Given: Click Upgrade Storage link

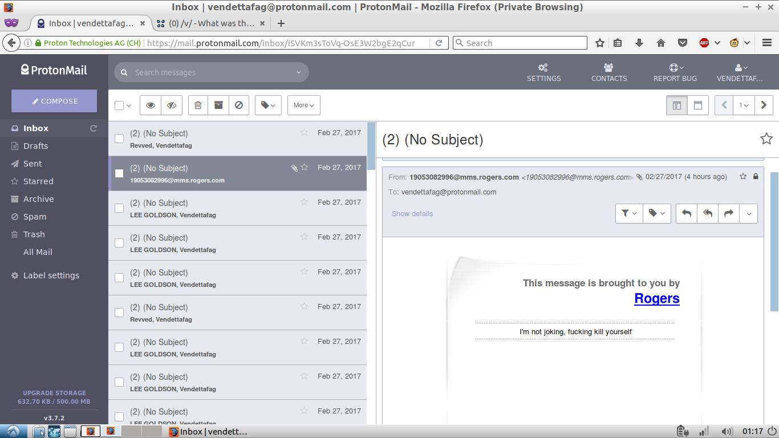Looking at the screenshot, I should pyautogui.click(x=54, y=393).
